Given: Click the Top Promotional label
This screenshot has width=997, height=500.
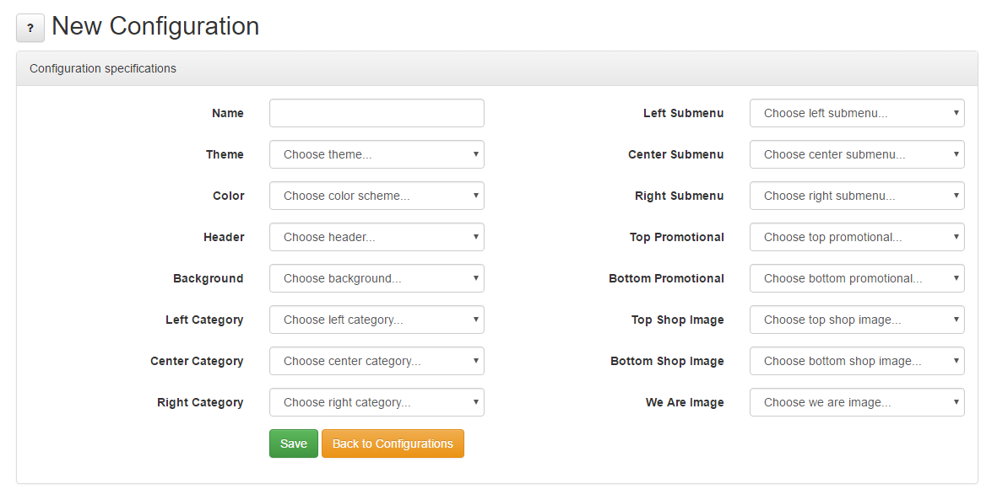Looking at the screenshot, I should click(676, 237).
